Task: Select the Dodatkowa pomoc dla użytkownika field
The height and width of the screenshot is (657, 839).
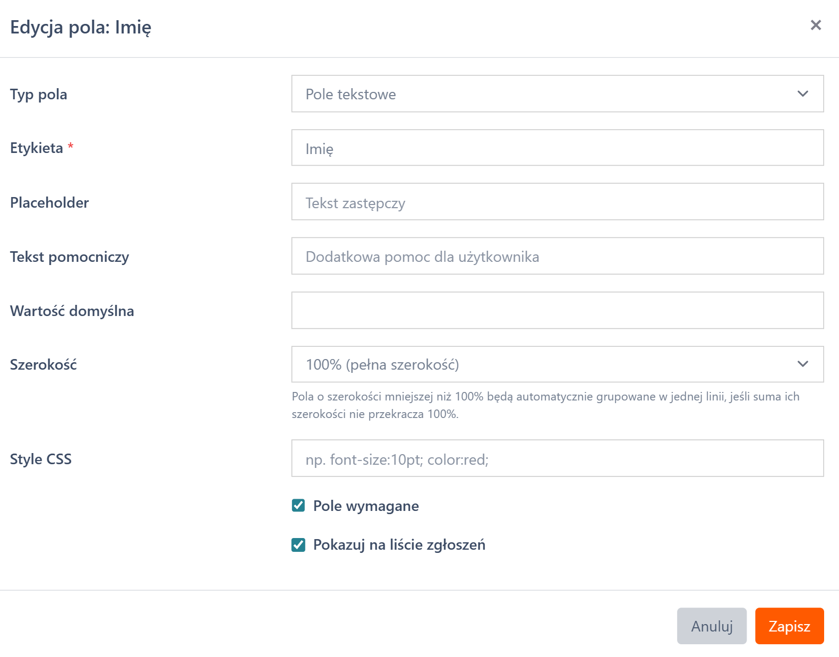Action: coord(557,257)
